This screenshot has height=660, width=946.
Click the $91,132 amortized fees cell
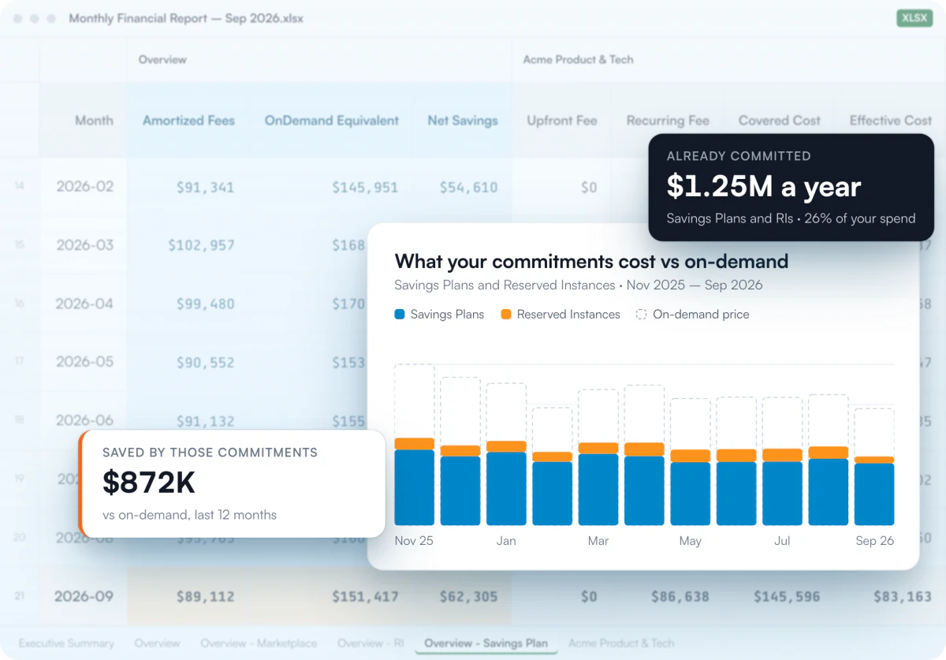coord(205,420)
